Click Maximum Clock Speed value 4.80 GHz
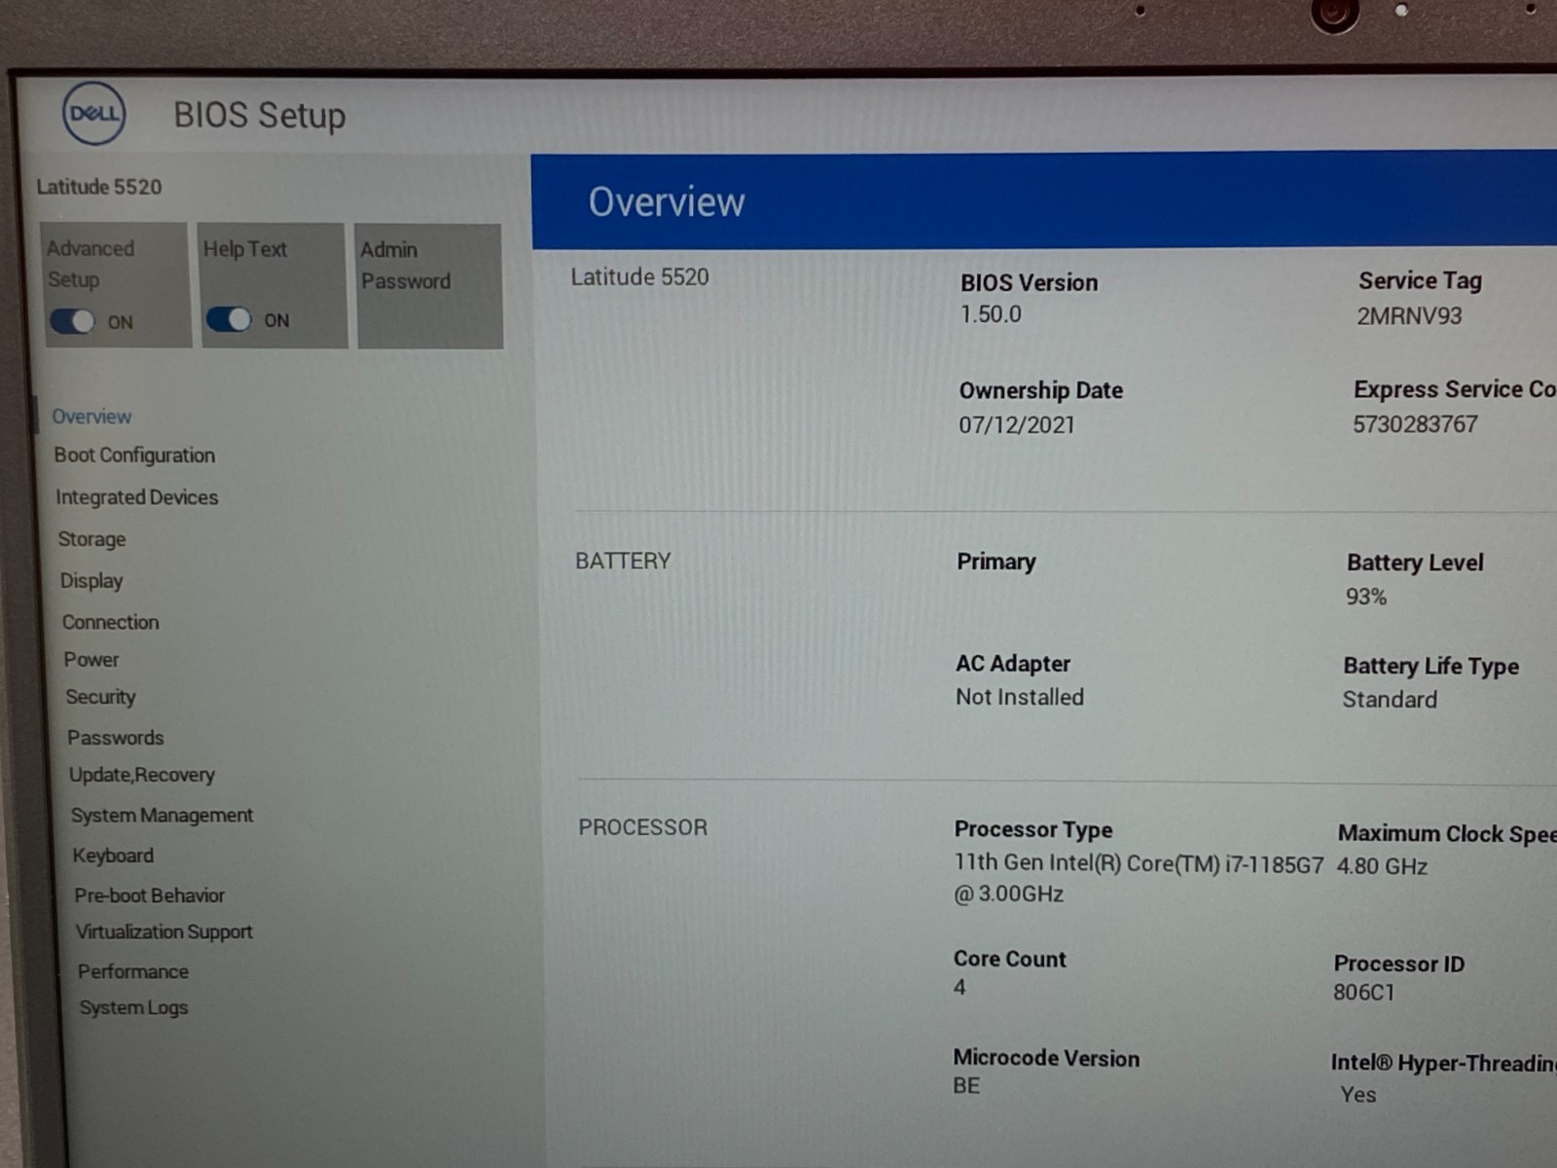 pyautogui.click(x=1382, y=866)
